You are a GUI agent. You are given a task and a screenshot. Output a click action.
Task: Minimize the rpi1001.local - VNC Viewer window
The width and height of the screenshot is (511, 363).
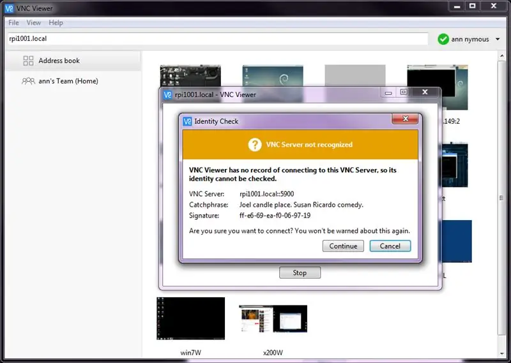click(x=388, y=93)
